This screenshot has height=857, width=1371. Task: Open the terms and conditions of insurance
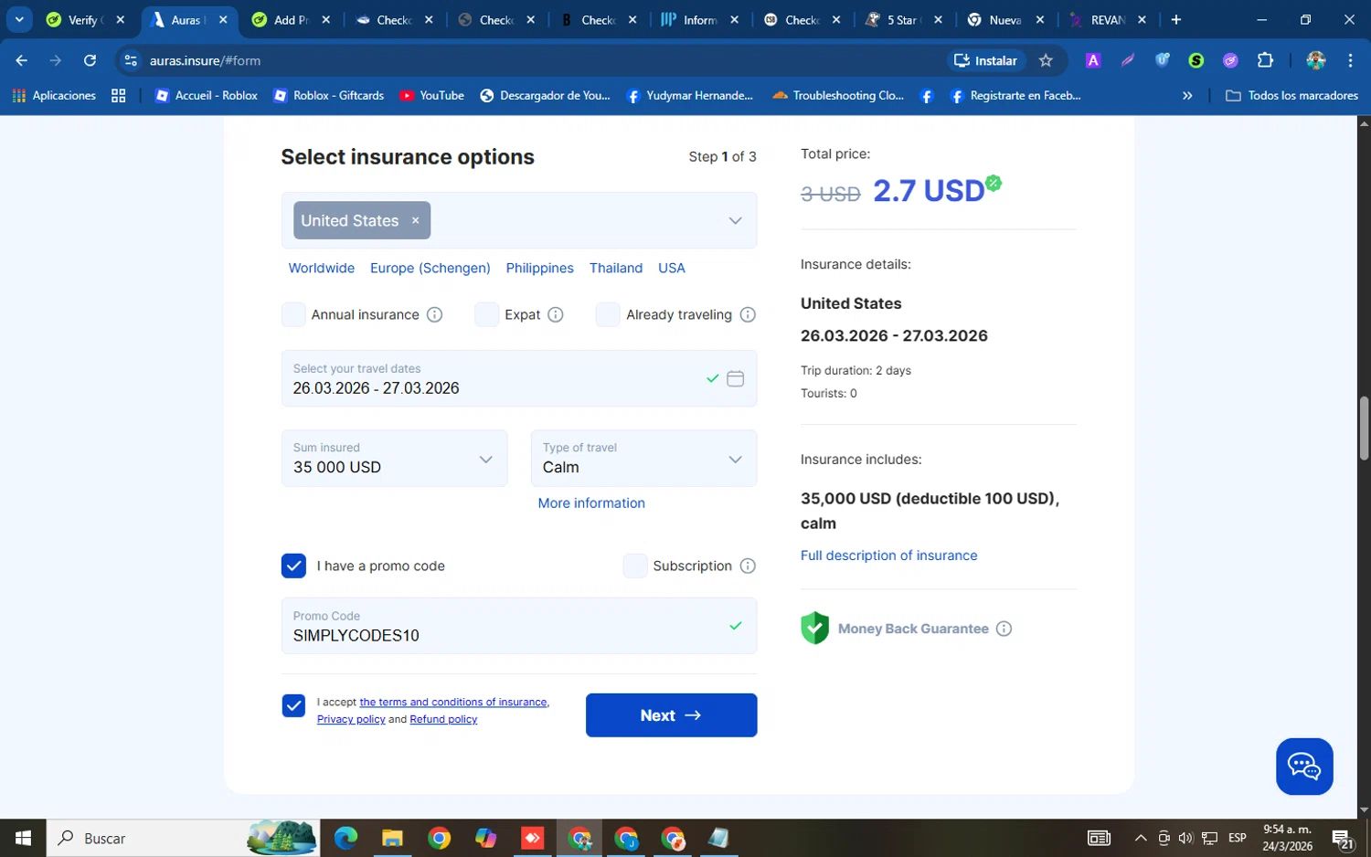coord(453,702)
